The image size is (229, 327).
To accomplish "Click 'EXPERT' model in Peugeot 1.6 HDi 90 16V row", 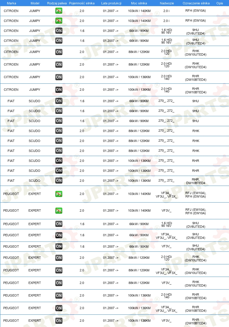I will 35,224.
